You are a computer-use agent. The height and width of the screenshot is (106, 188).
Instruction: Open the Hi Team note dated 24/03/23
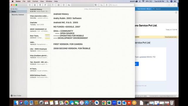(x=39, y=70)
